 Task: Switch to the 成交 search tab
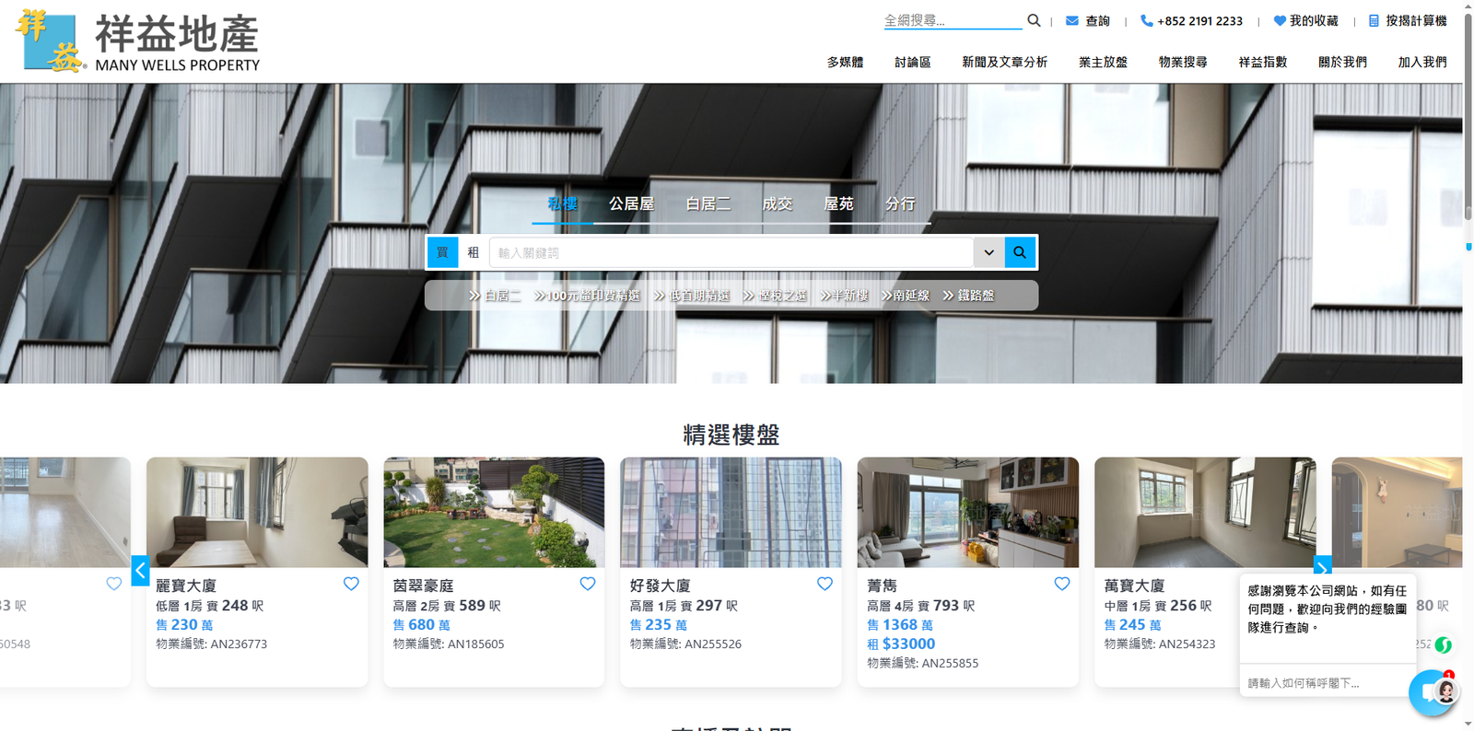point(777,203)
